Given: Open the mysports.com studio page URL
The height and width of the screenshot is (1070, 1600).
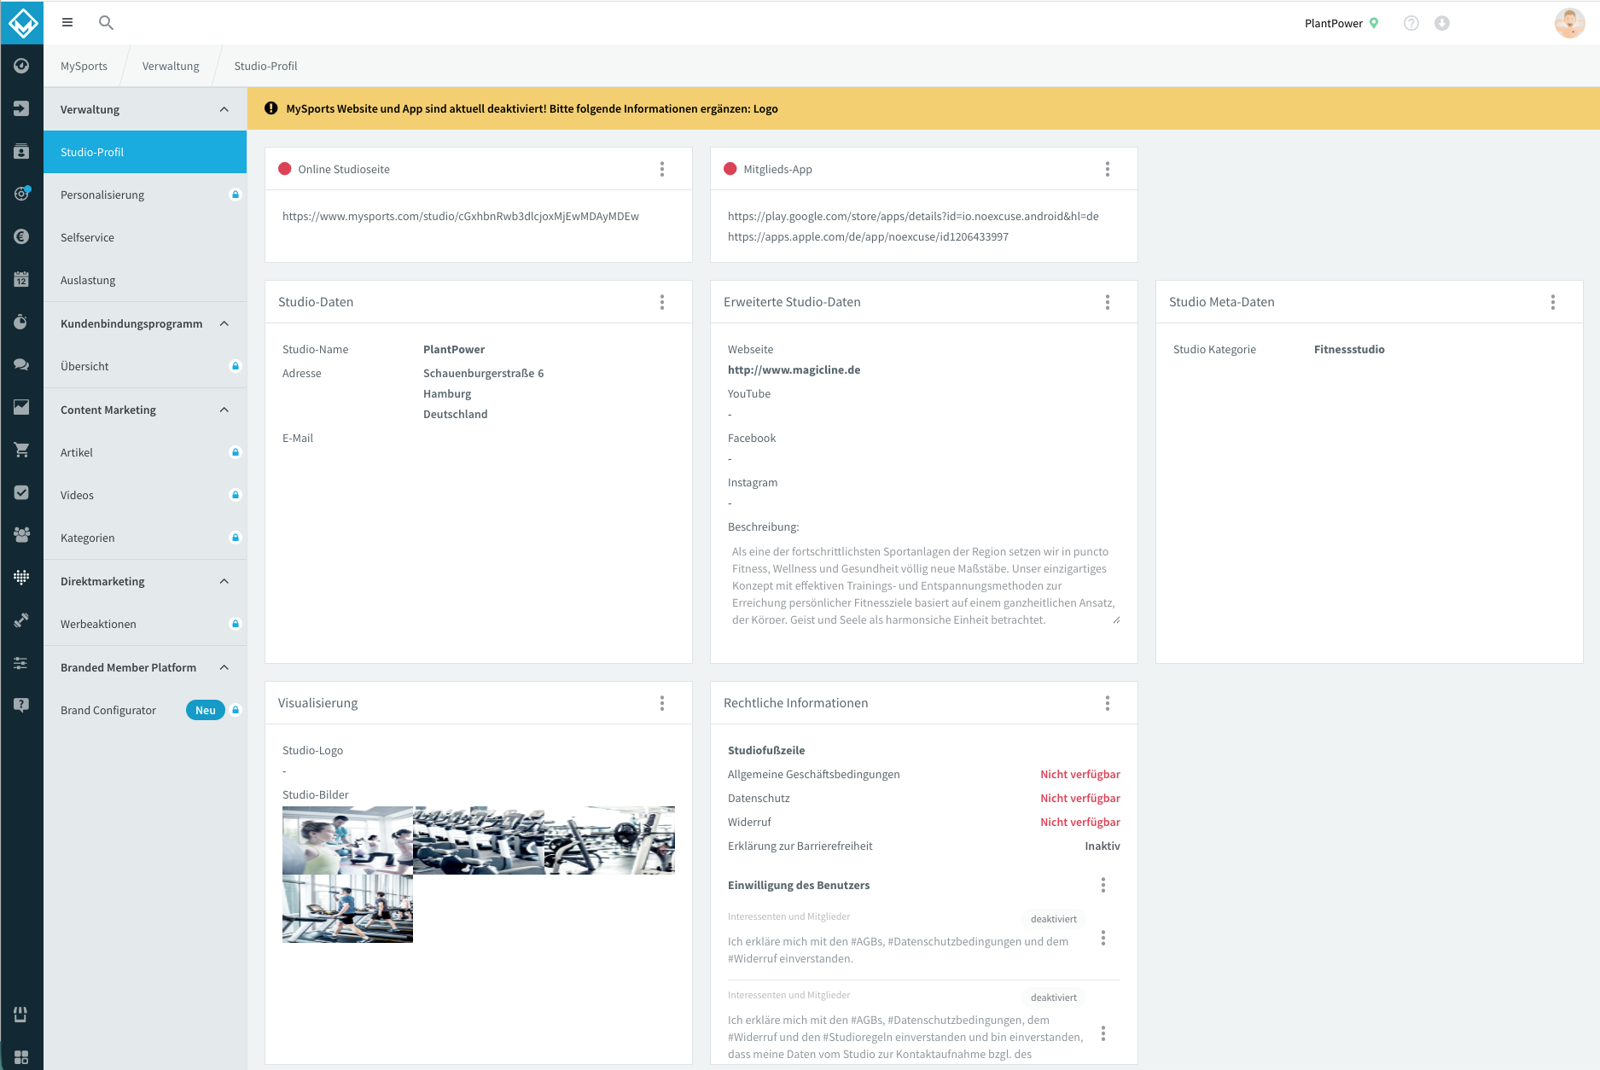Looking at the screenshot, I should click(x=461, y=216).
